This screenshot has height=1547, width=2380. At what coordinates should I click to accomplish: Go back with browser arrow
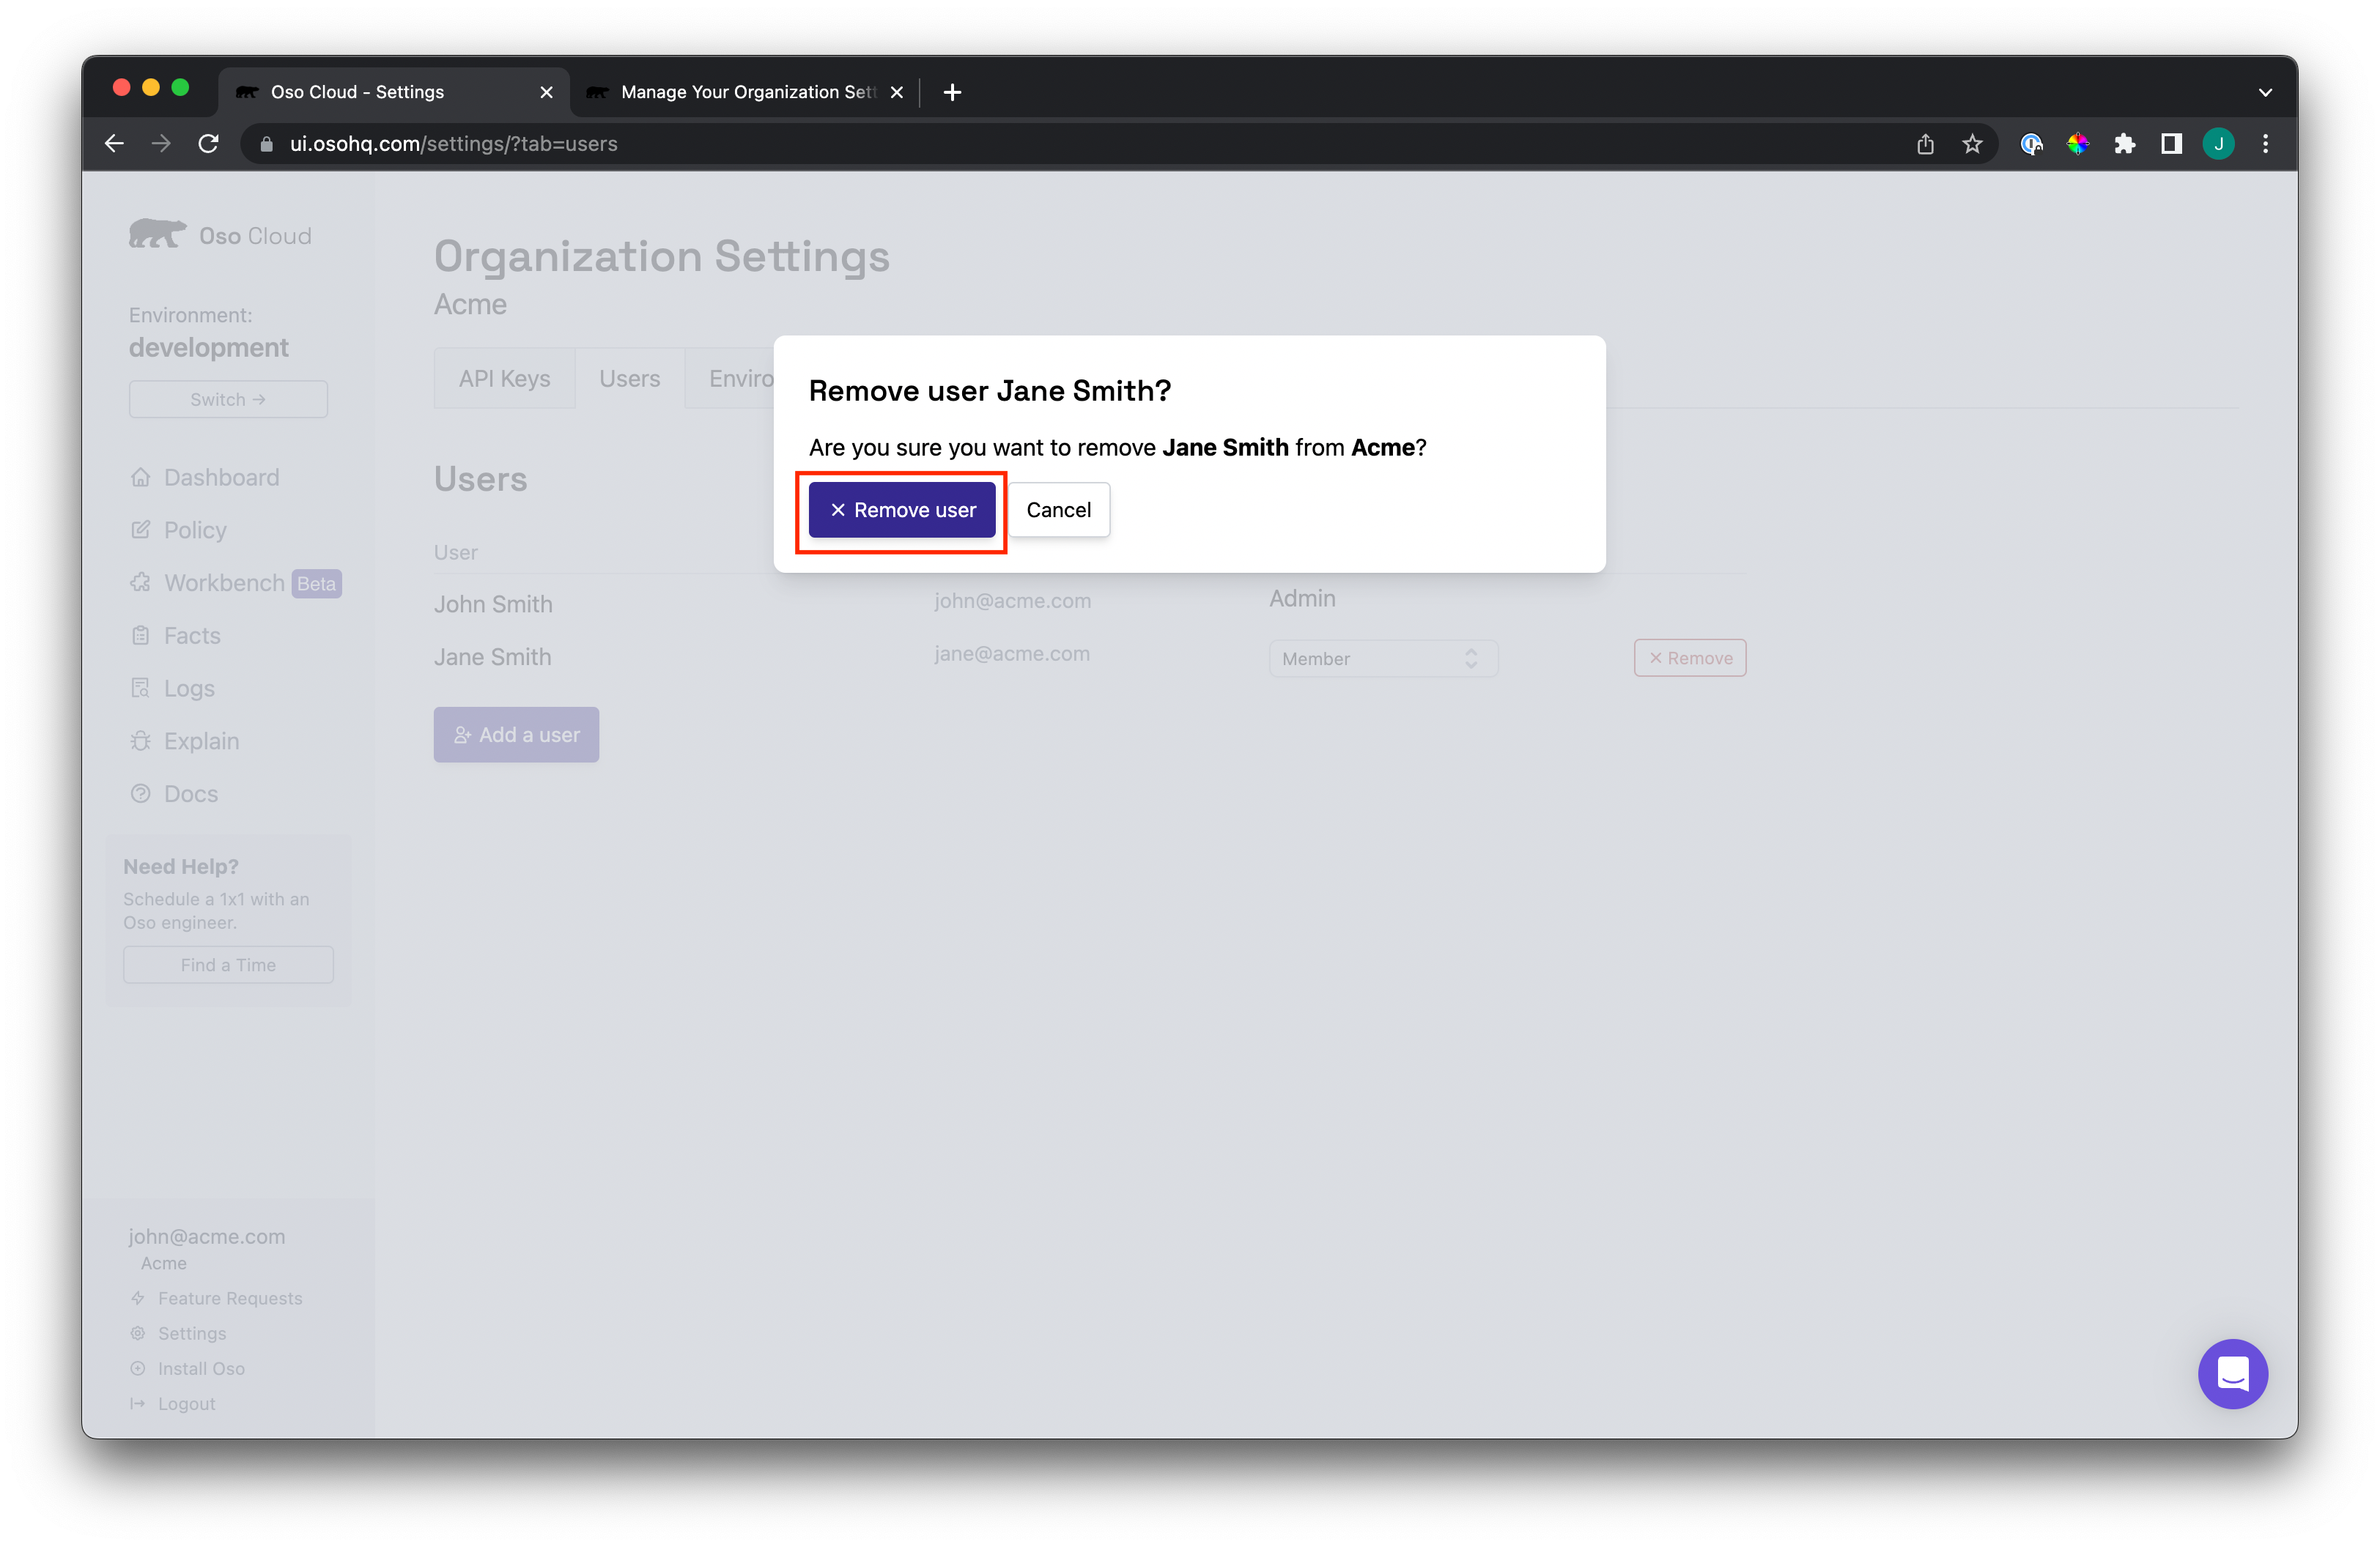tap(114, 144)
